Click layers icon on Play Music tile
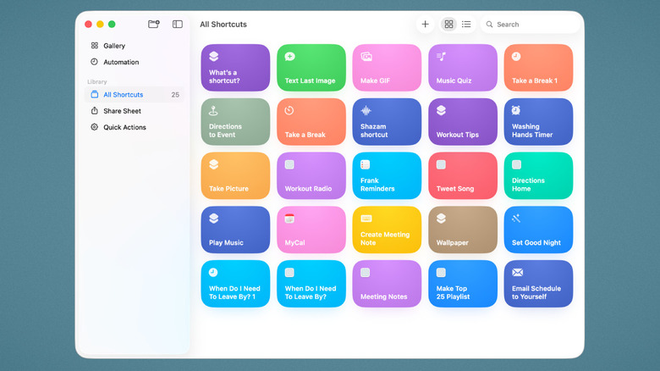 [x=213, y=219]
